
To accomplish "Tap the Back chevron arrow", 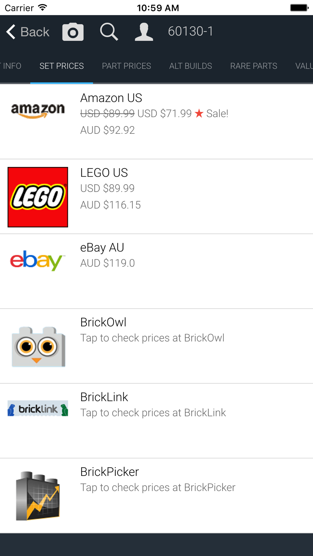I will [11, 32].
